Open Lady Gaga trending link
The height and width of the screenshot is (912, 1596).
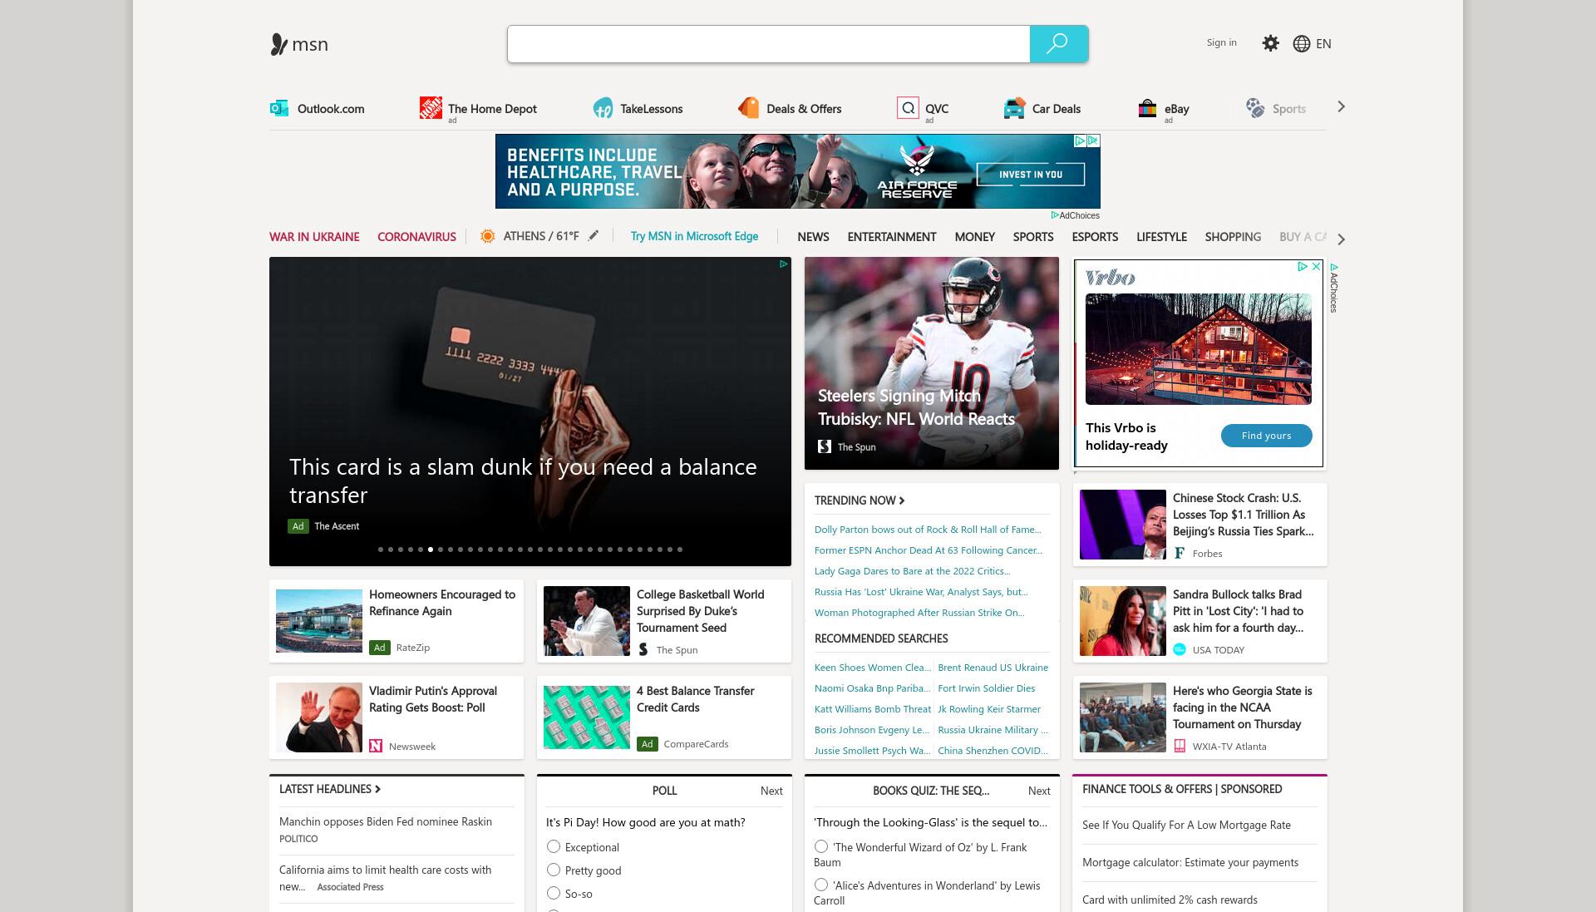point(913,571)
